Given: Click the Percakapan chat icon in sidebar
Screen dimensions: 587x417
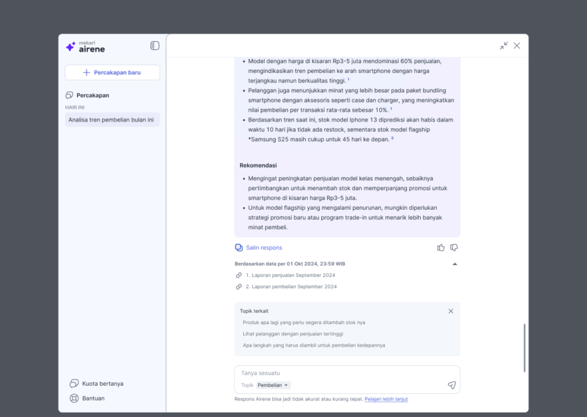Looking at the screenshot, I should click(x=69, y=96).
